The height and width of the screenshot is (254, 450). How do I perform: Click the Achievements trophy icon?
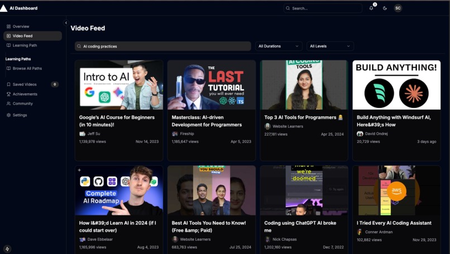pos(8,94)
